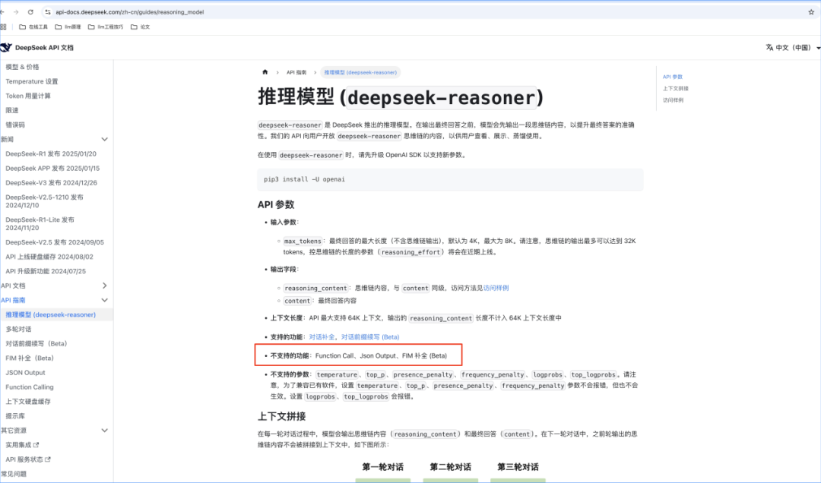The height and width of the screenshot is (483, 821).
Task: Collapse the 其它资源 sidebar section chevron
Action: pos(105,431)
